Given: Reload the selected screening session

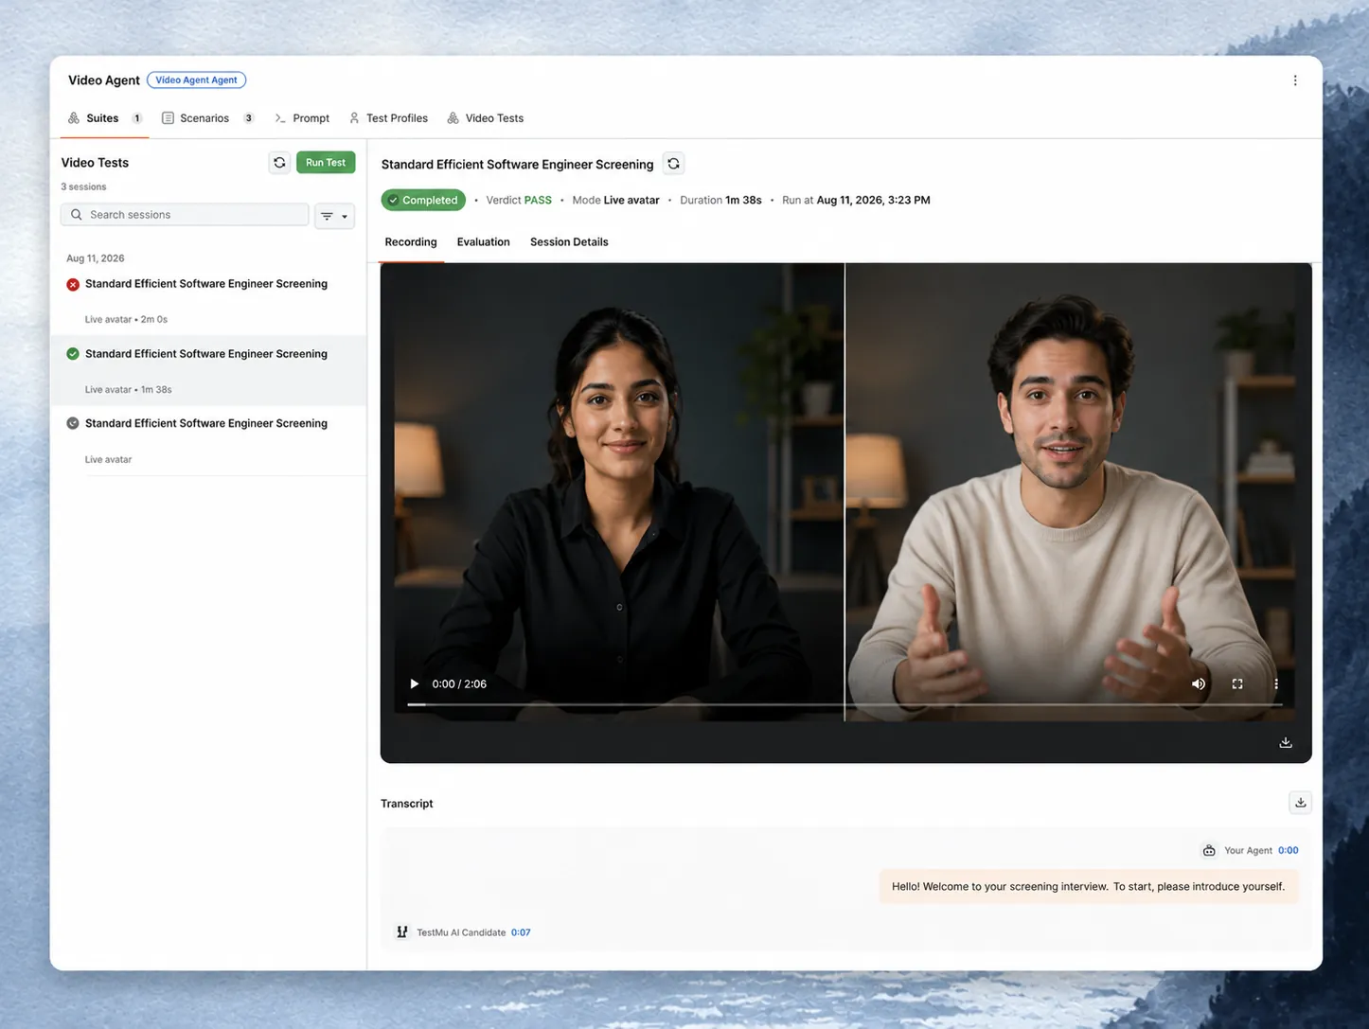Looking at the screenshot, I should point(673,164).
